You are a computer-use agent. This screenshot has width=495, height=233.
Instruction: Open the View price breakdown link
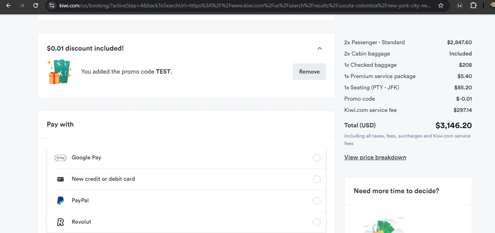click(x=375, y=157)
